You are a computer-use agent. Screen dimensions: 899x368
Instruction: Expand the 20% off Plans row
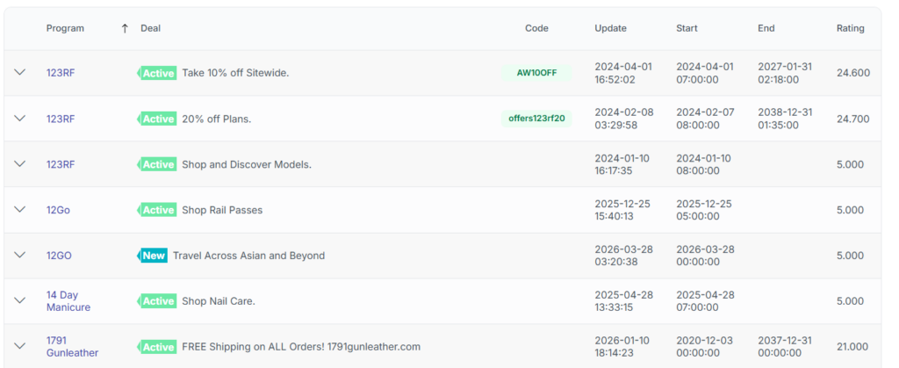point(20,119)
